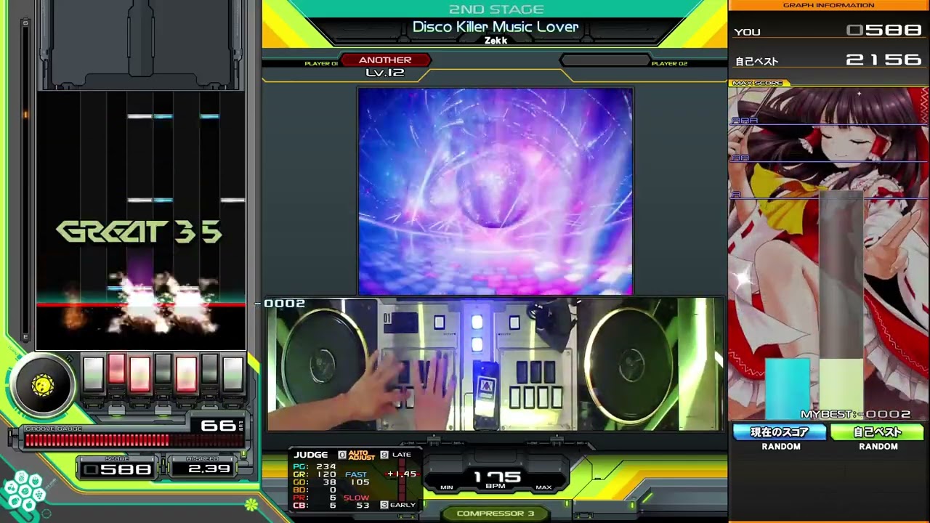Click the PLAYER 01 label
This screenshot has height=523, width=930.
pos(321,64)
